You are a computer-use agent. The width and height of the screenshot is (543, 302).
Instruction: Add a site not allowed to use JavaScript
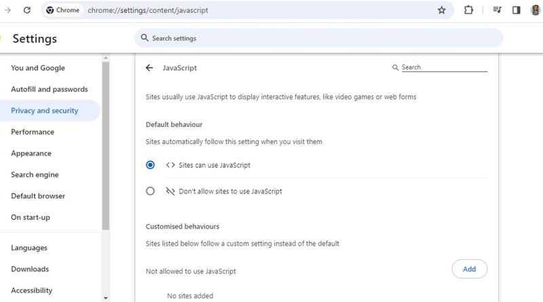pos(469,269)
